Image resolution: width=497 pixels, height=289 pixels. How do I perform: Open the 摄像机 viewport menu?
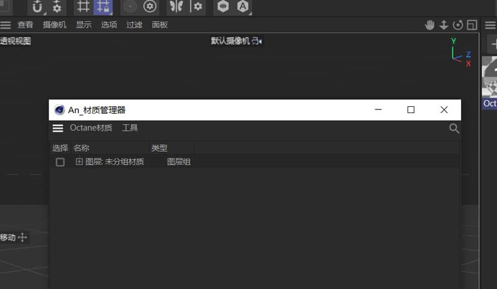click(54, 25)
